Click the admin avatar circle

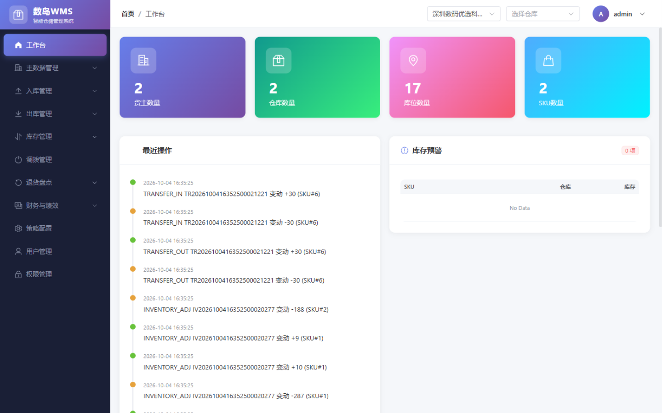point(601,14)
